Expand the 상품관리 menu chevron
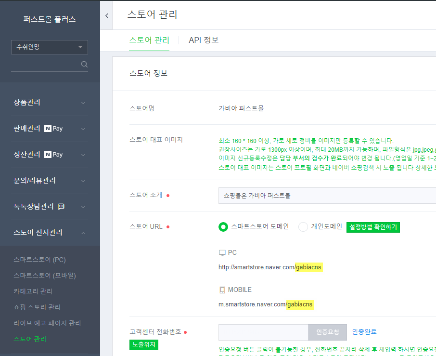 (x=83, y=103)
